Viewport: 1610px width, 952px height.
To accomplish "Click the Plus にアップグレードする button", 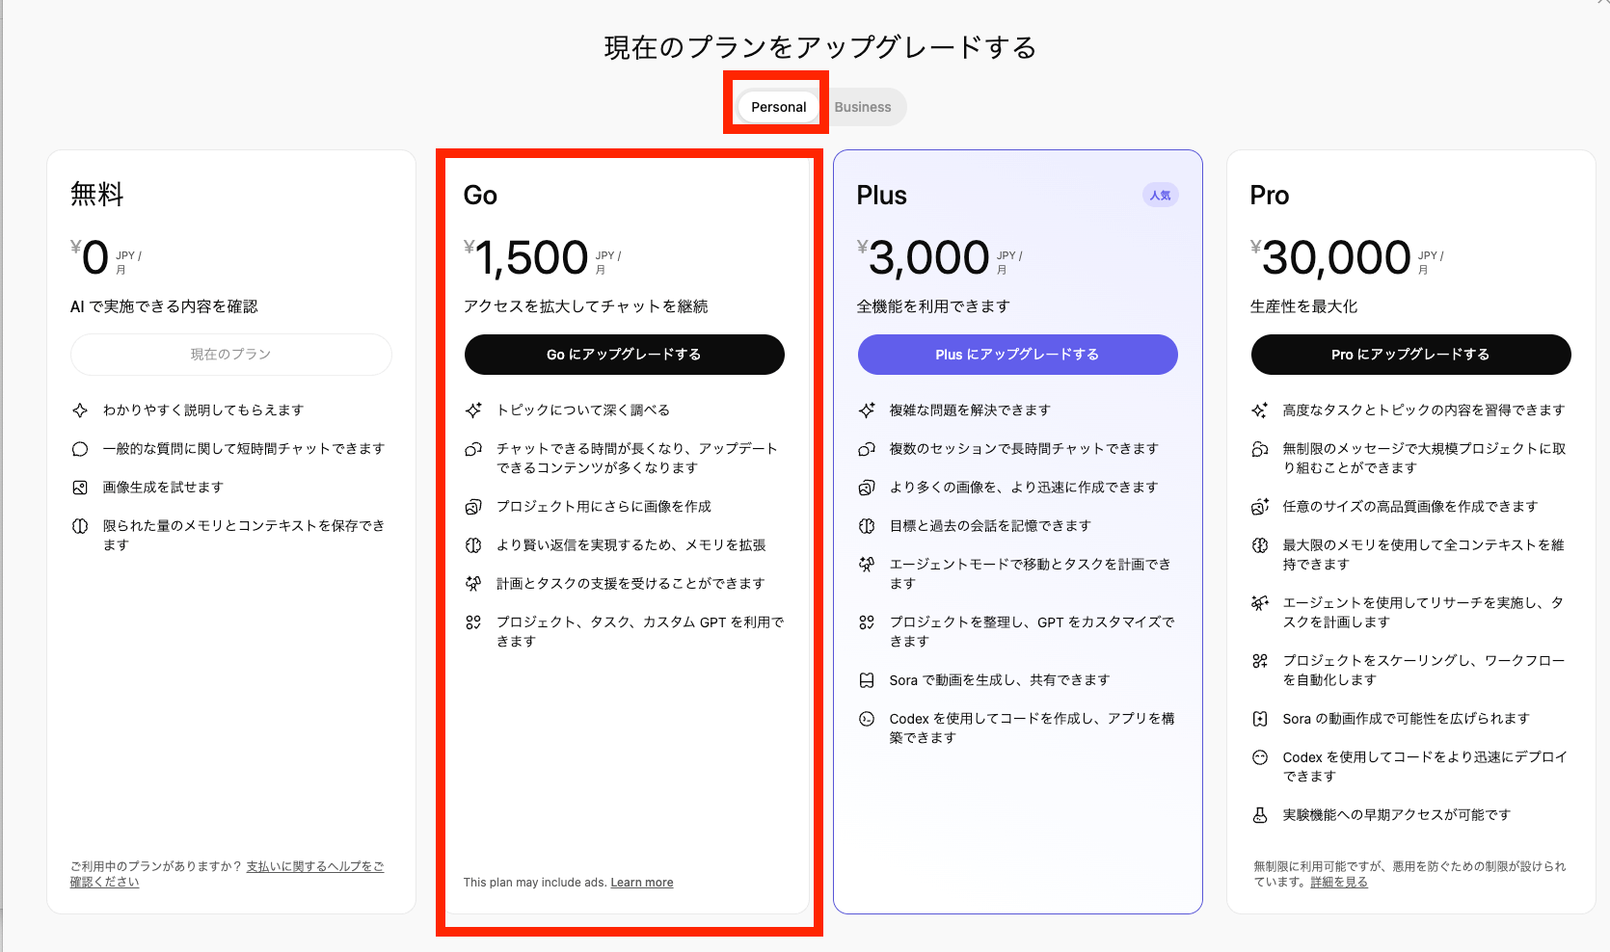I will (x=1017, y=355).
